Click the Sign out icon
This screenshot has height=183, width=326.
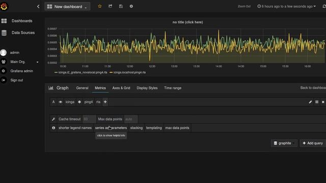4,80
